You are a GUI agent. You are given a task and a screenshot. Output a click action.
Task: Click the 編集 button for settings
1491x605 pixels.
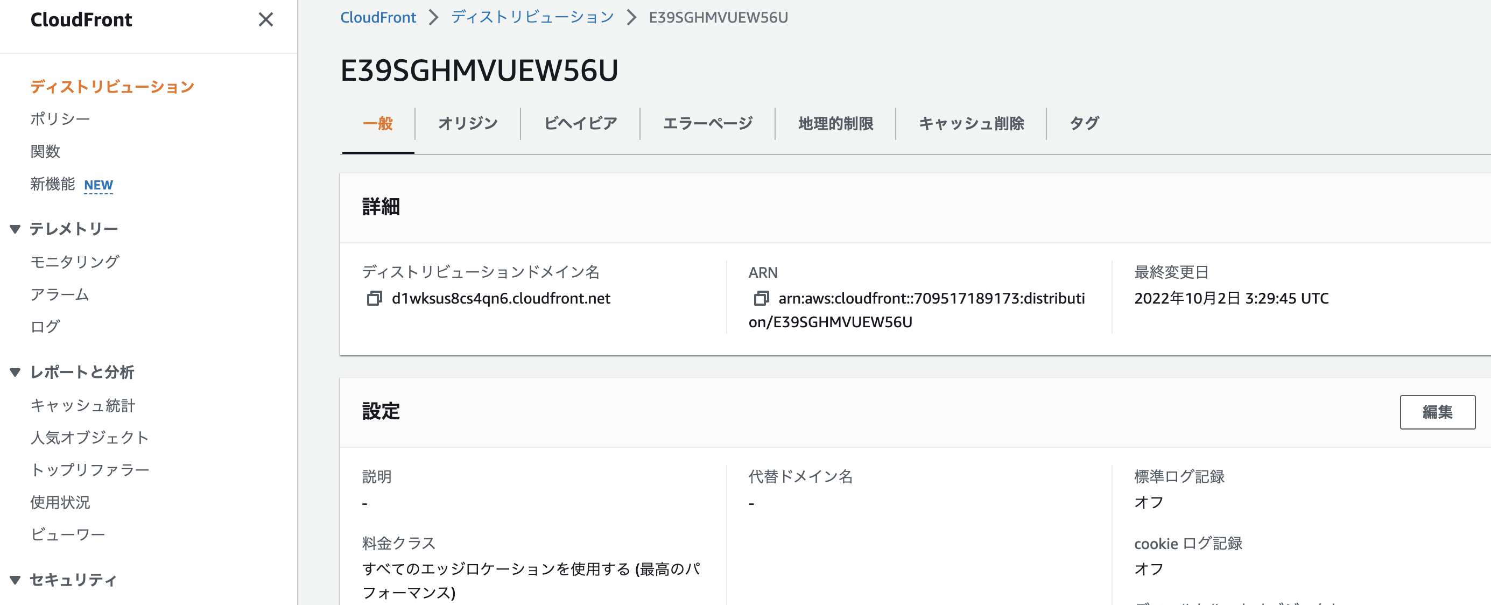1438,412
